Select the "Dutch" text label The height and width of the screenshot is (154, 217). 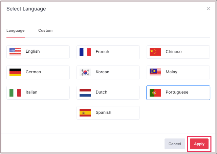tap(102, 92)
